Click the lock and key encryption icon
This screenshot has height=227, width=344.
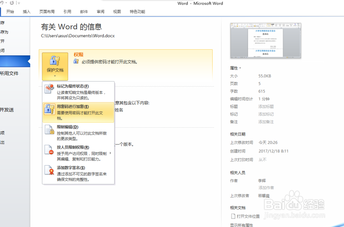(x=50, y=109)
